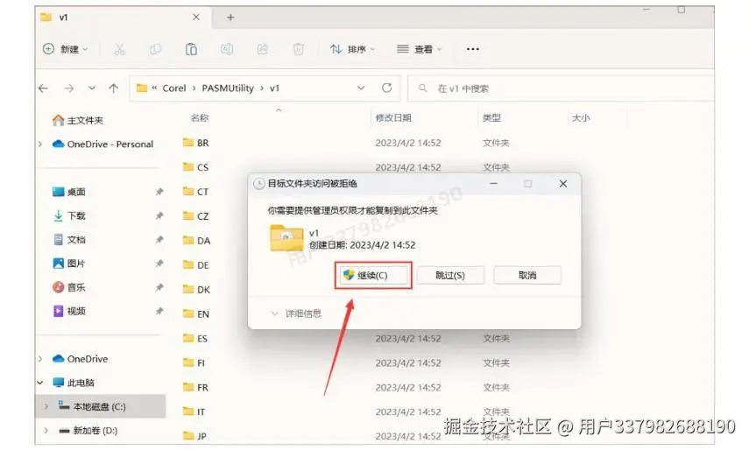
Task: Click the Delete trash icon
Action: point(299,49)
